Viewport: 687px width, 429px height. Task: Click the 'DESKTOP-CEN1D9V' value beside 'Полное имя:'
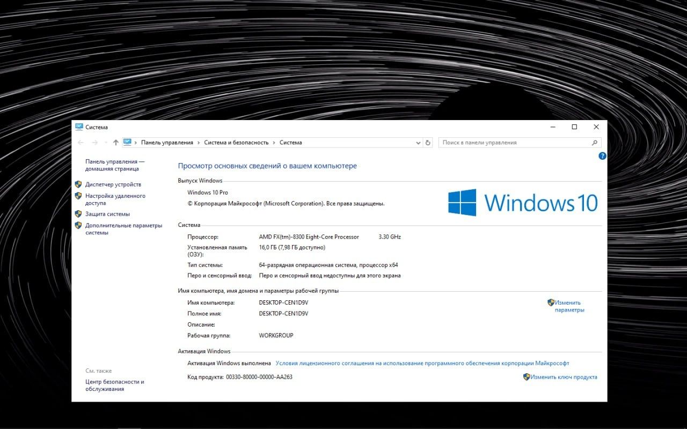284,313
